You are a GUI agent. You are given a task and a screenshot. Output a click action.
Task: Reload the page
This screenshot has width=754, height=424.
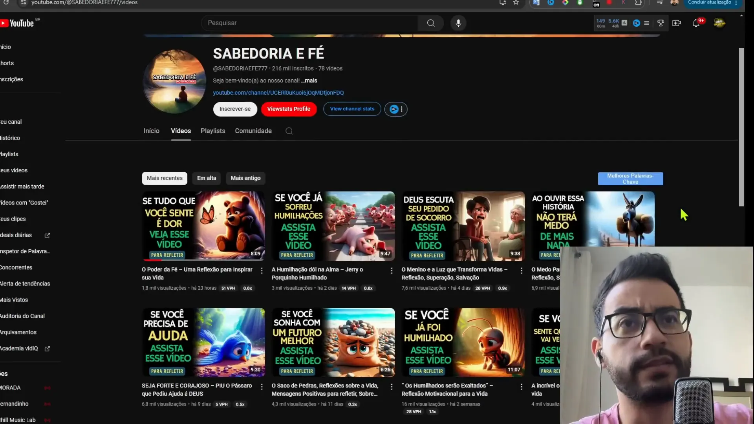tap(6, 2)
